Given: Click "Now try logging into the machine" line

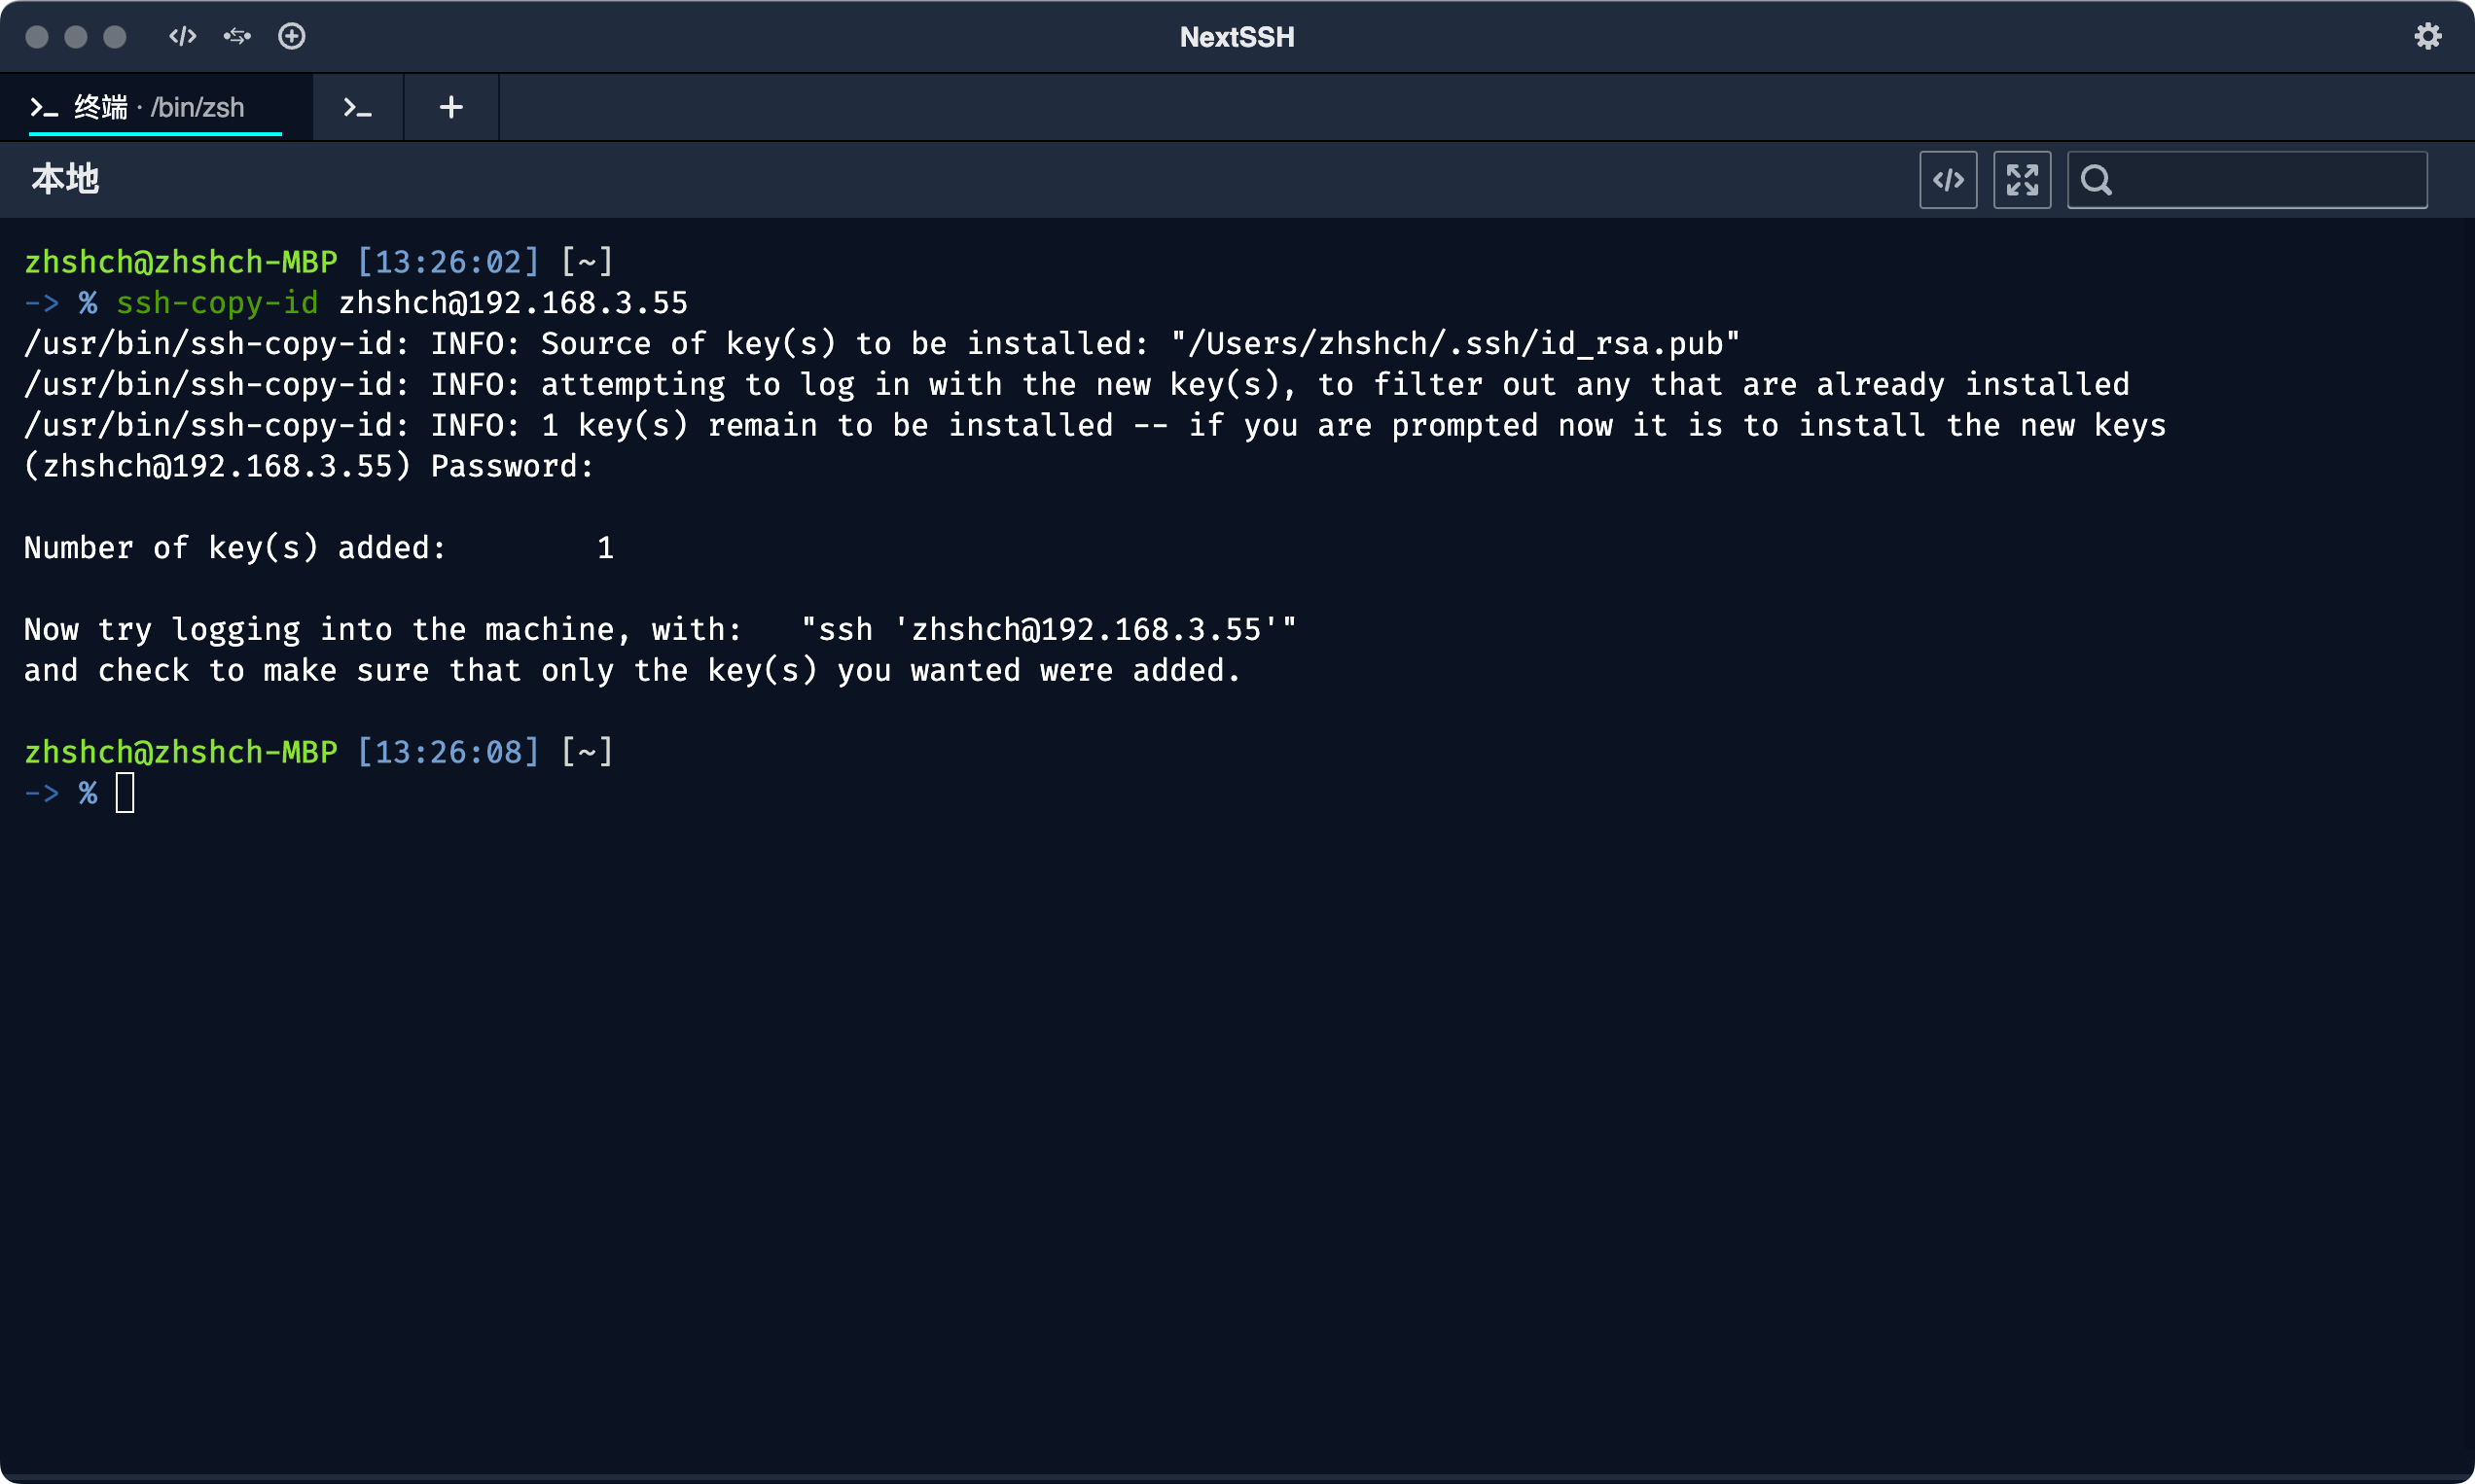Looking at the screenshot, I should (661, 630).
